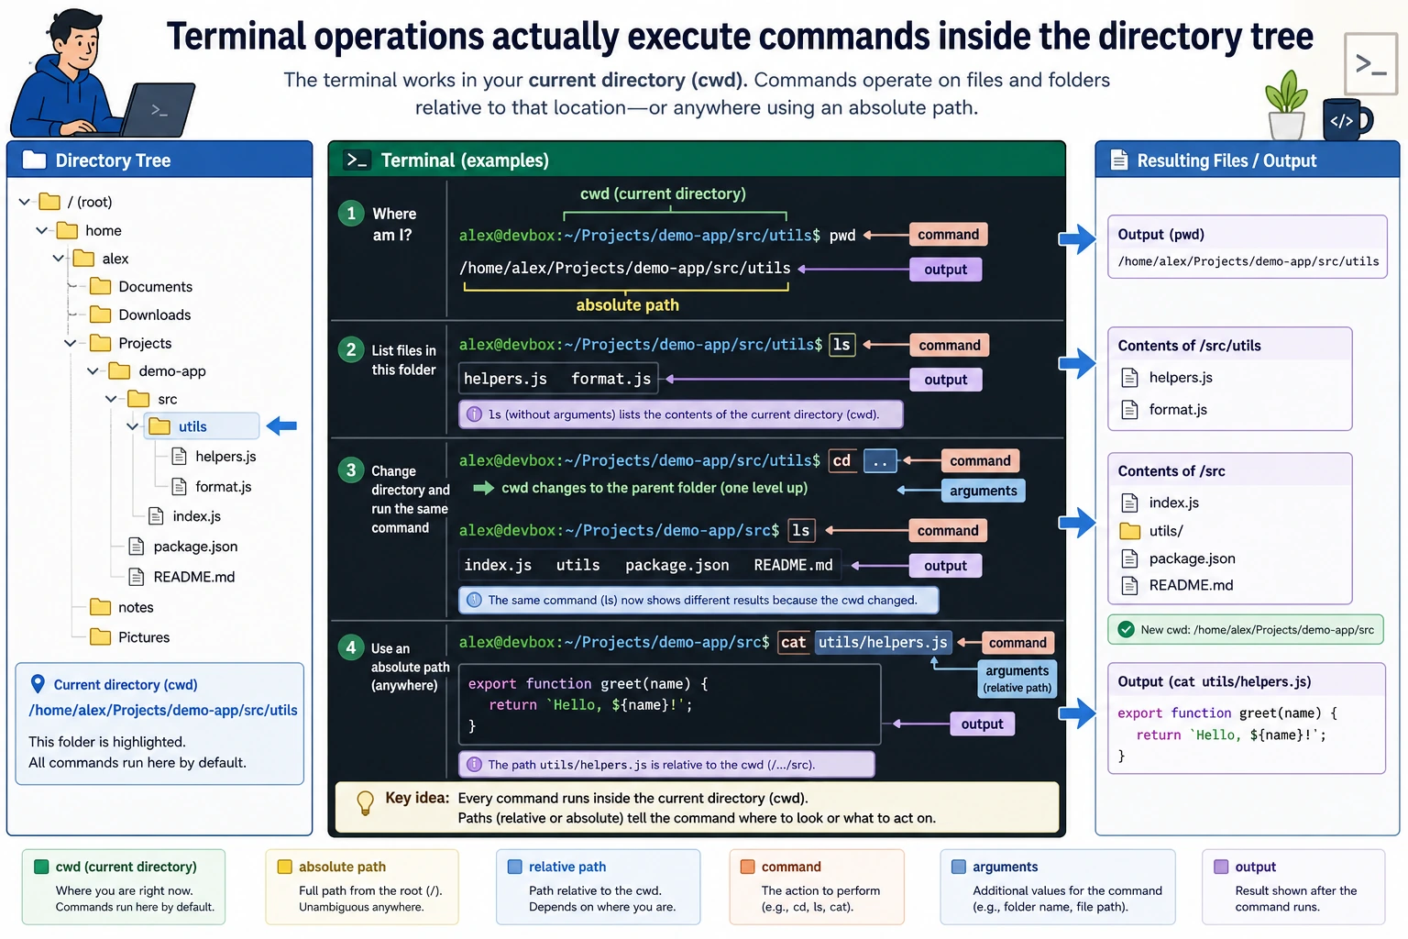
Task: Click the Pictures folder icon in the tree
Action: 101,636
